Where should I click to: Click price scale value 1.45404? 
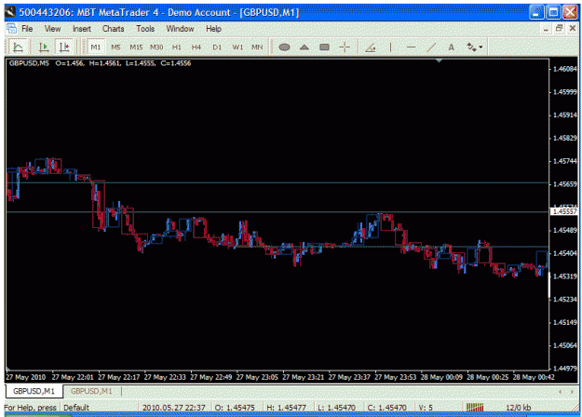(565, 253)
